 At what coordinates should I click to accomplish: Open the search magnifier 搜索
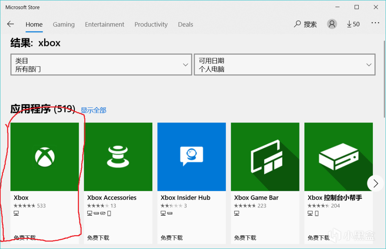click(305, 24)
